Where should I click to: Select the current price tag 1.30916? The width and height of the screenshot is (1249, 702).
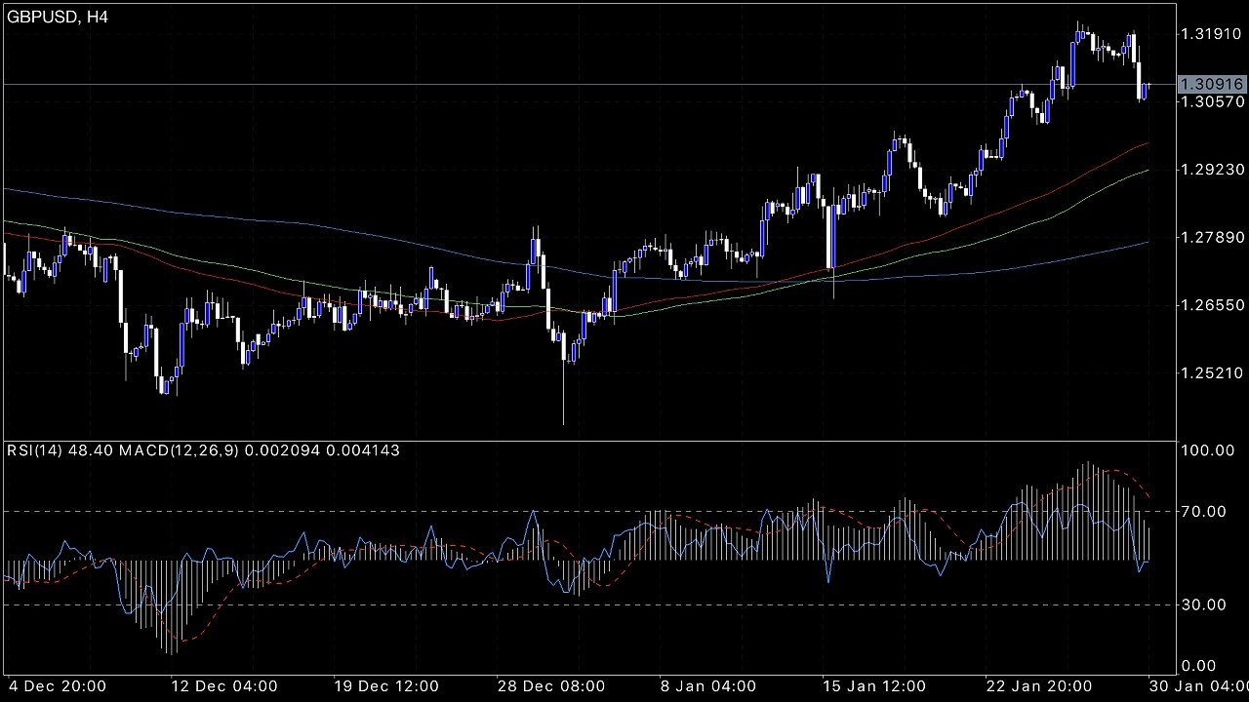click(1212, 85)
